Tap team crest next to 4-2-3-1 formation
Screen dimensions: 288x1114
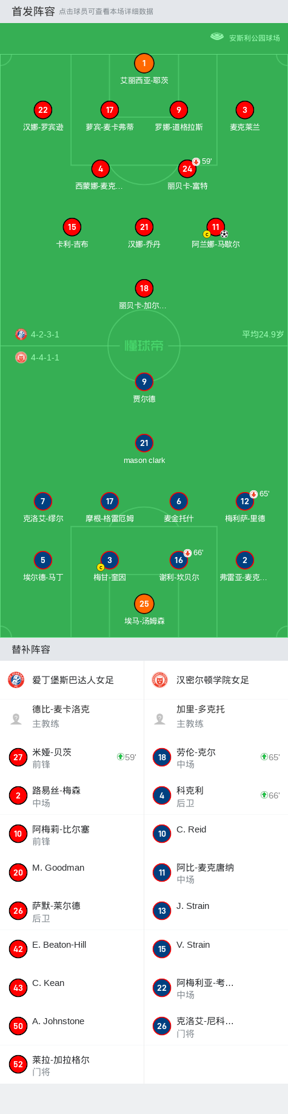pos(21,334)
